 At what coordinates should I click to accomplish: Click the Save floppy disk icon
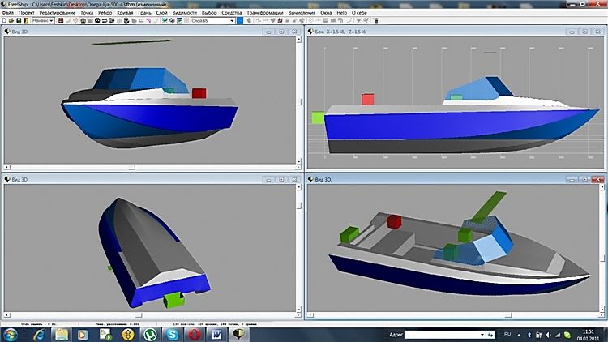pyautogui.click(x=18, y=20)
